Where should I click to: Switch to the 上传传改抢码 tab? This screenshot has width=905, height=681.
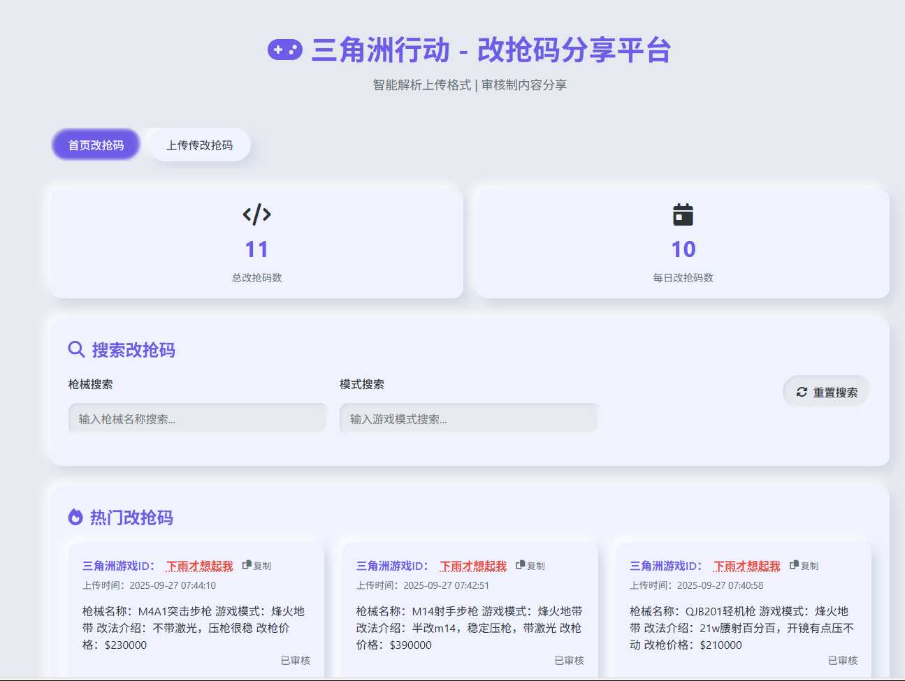(x=199, y=145)
